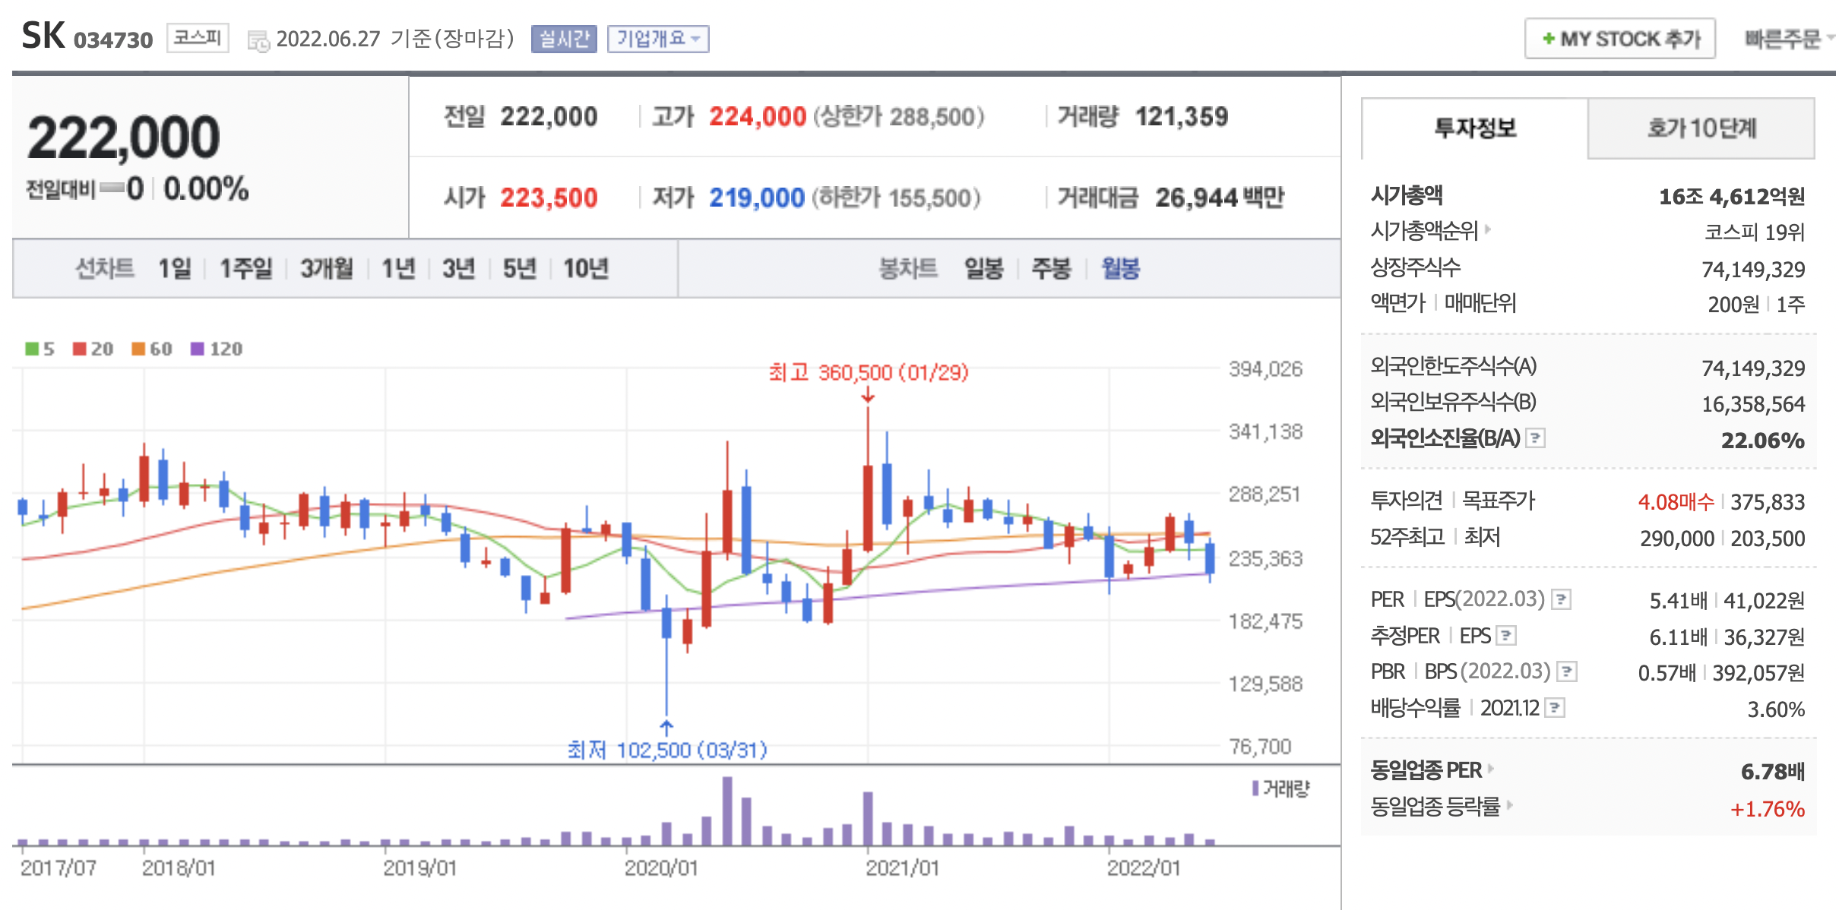The width and height of the screenshot is (1839, 910).
Task: Click the 실시간 button
Action: click(564, 39)
